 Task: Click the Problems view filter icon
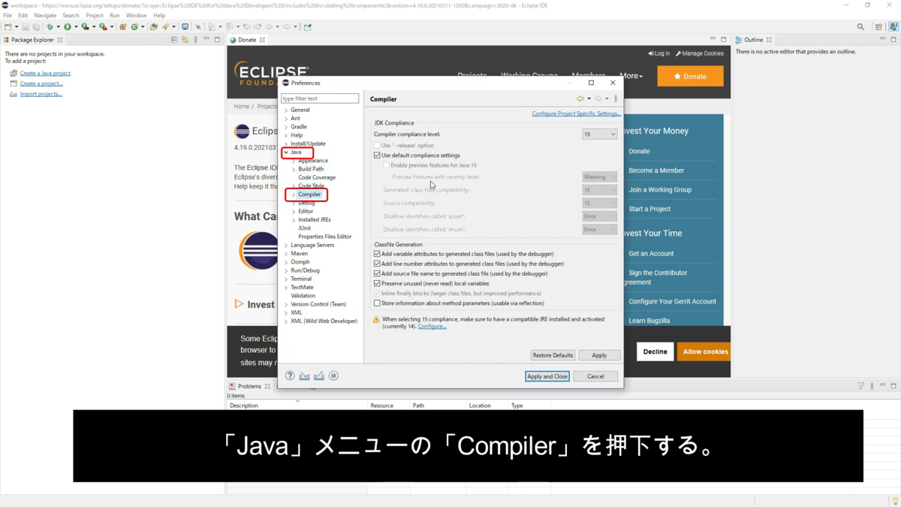[860, 386]
